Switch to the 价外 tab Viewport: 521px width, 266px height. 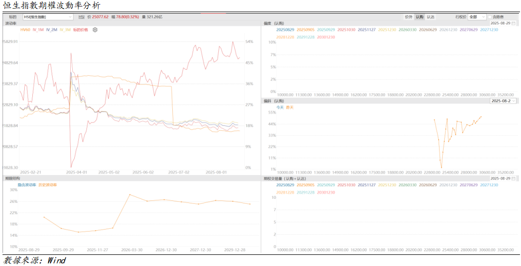point(408,17)
